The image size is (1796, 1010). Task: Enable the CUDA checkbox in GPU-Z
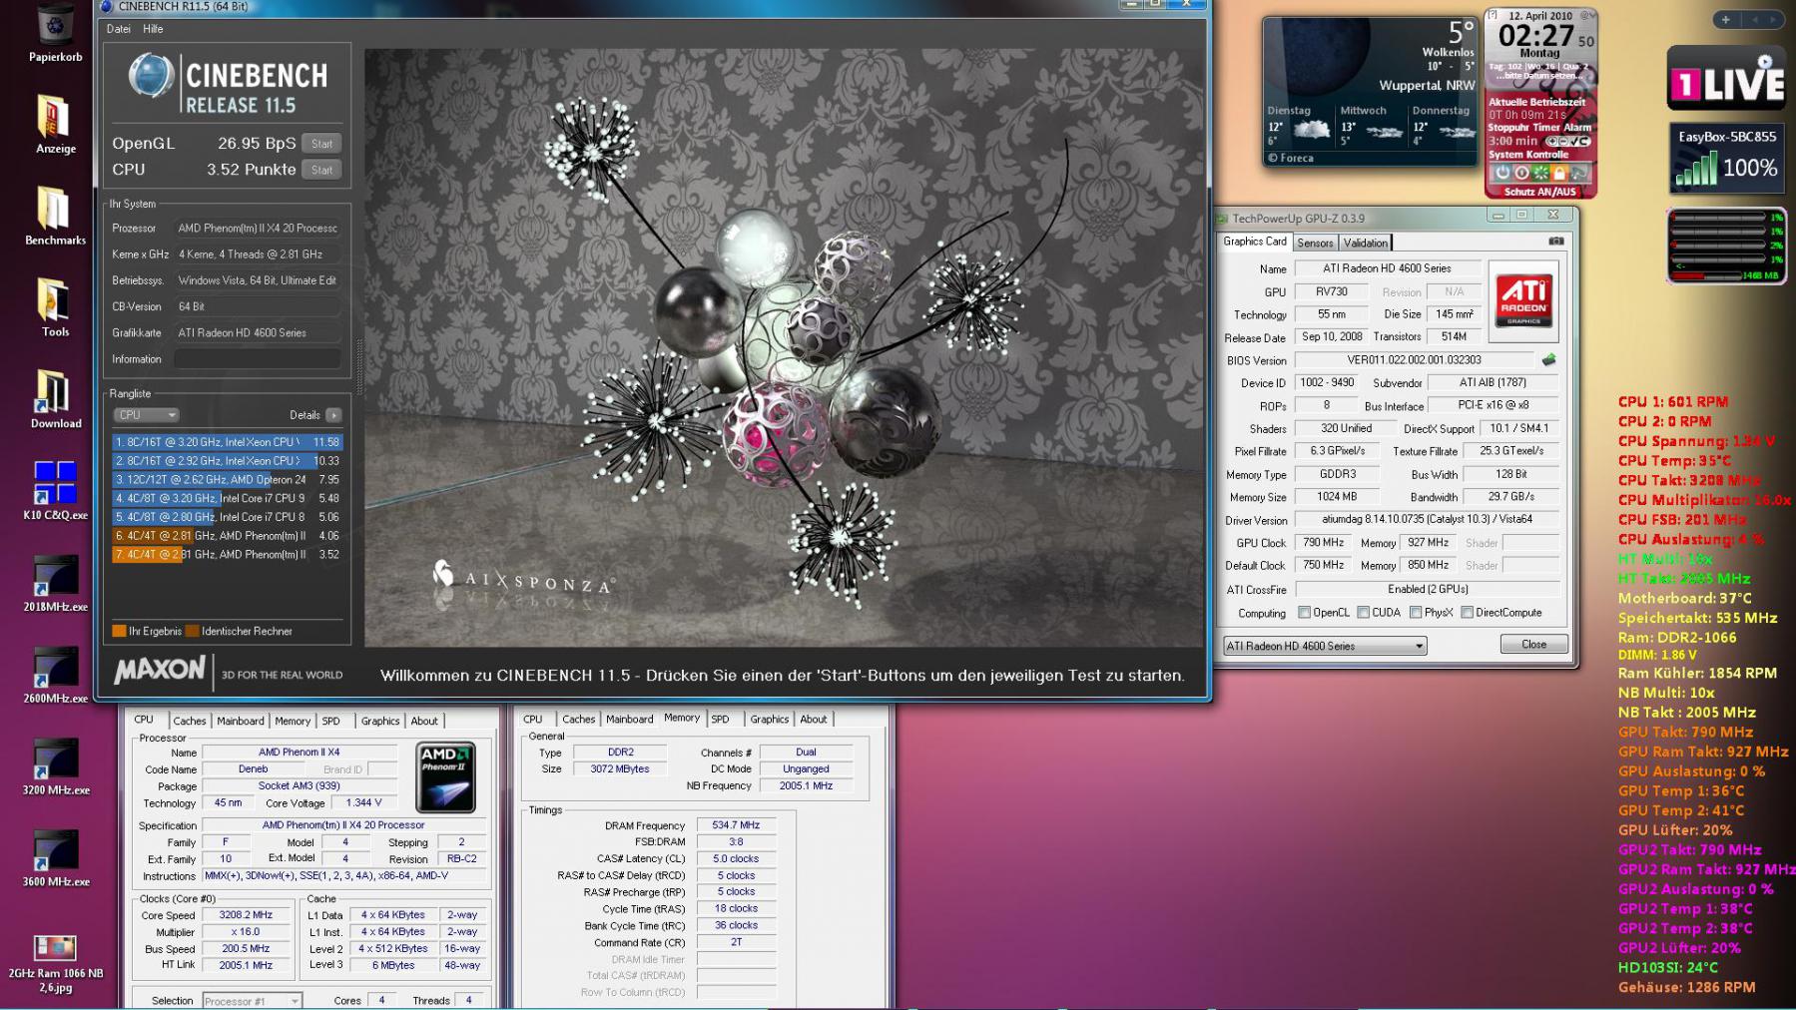tap(1363, 613)
